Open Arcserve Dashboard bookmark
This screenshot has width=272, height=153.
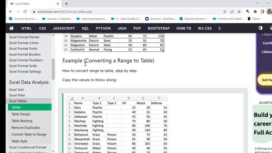pos(161,19)
